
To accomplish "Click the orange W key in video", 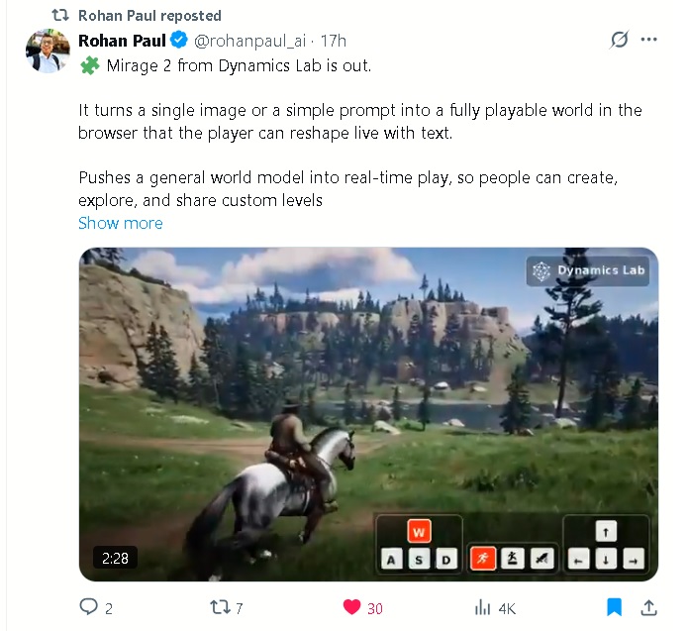I will (x=419, y=532).
